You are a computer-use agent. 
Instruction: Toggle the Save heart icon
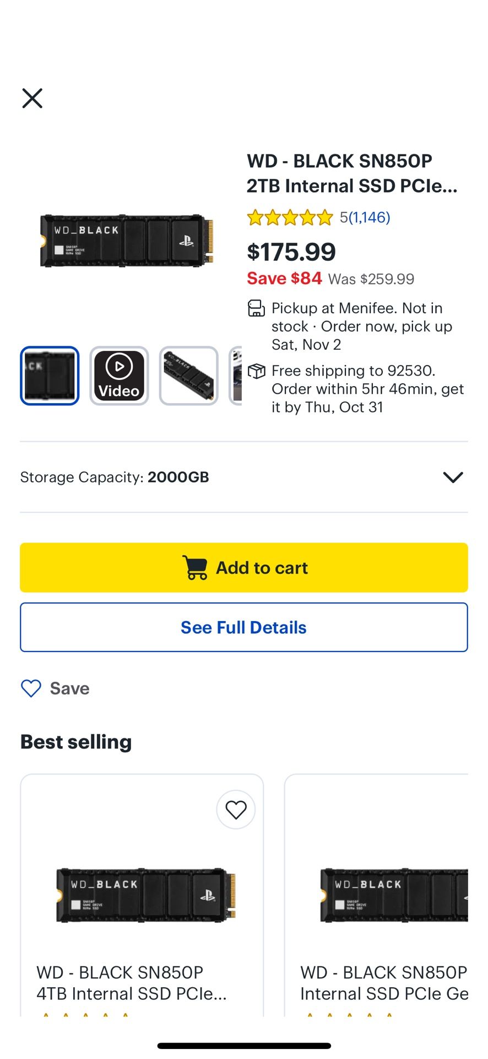pos(31,688)
